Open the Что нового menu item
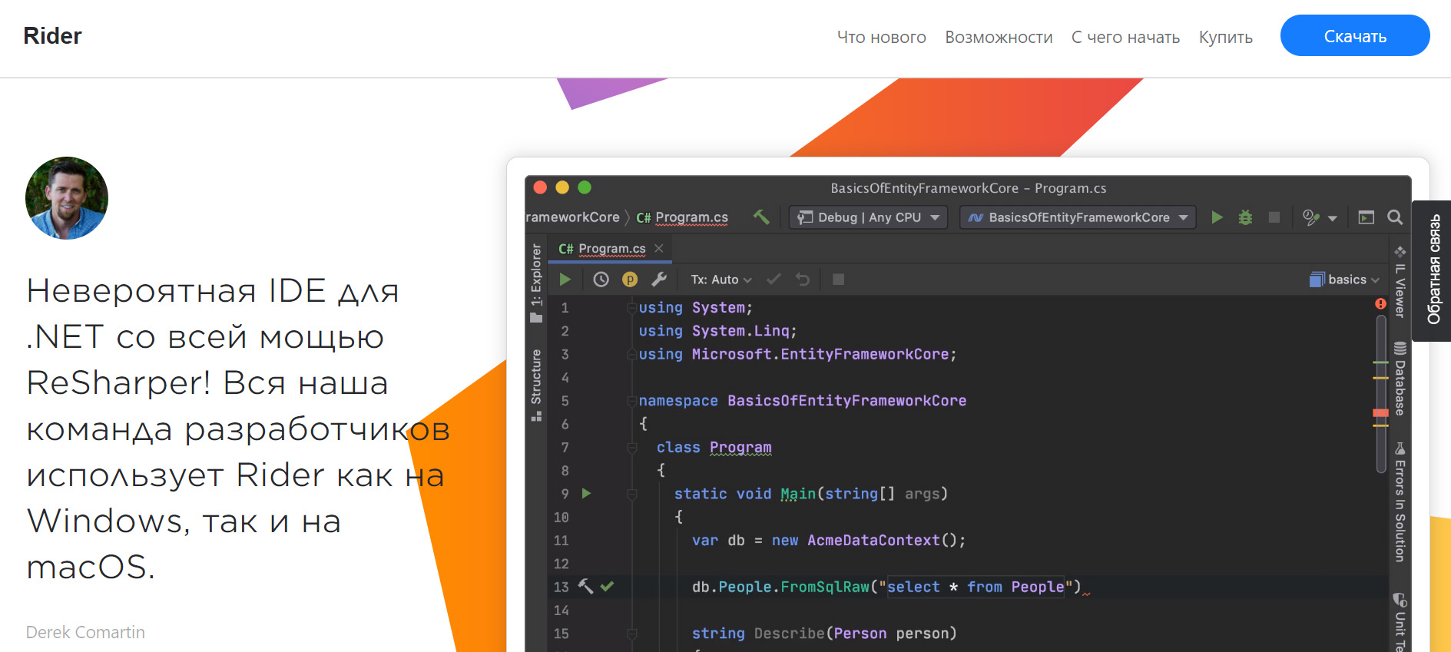 coord(882,37)
